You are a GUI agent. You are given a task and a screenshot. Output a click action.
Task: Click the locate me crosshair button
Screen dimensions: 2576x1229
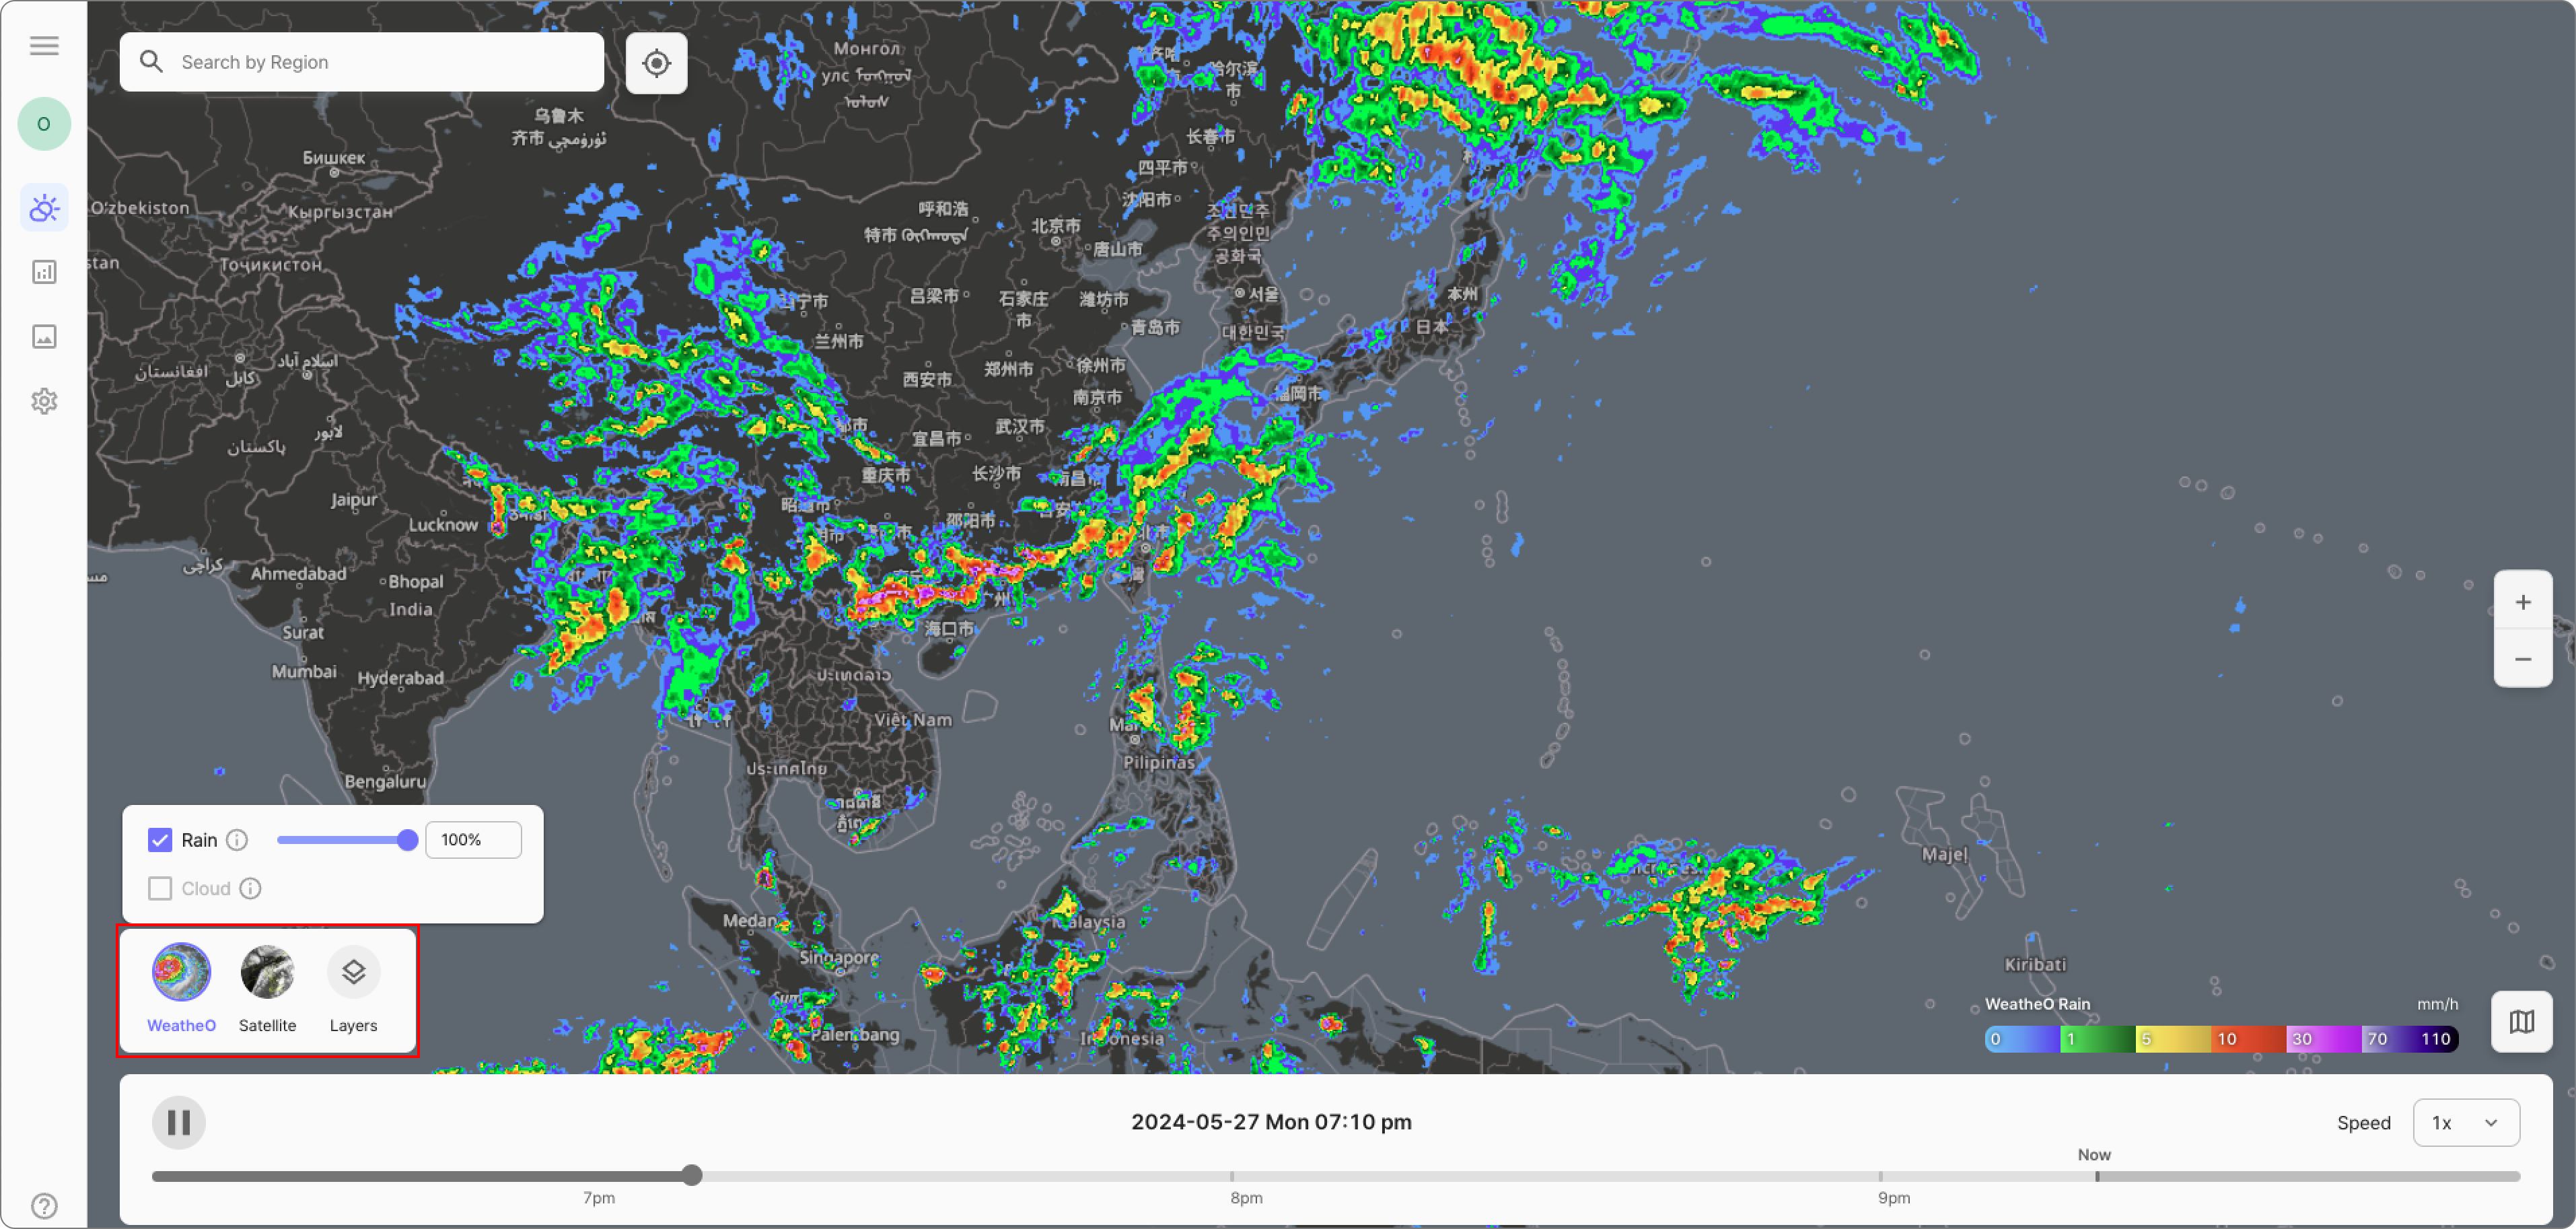656,63
